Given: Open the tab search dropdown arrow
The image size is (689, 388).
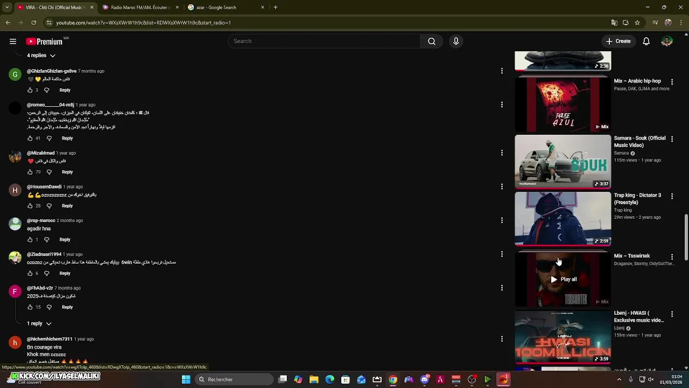Looking at the screenshot, I should click(x=6, y=8).
